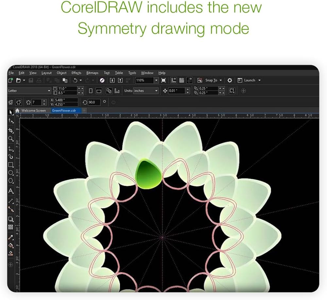Click the New document icon

pyautogui.click(x=11, y=80)
